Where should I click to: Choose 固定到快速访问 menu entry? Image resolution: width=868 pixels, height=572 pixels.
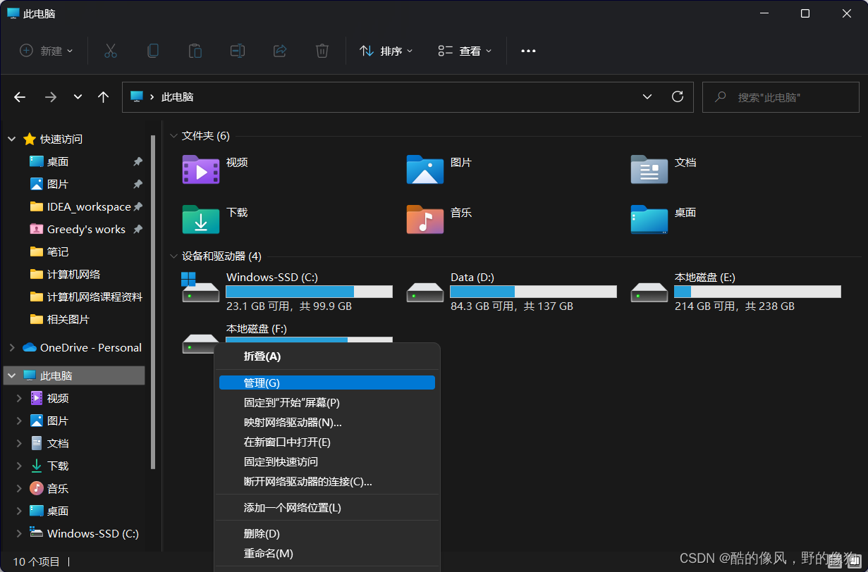[x=327, y=461]
